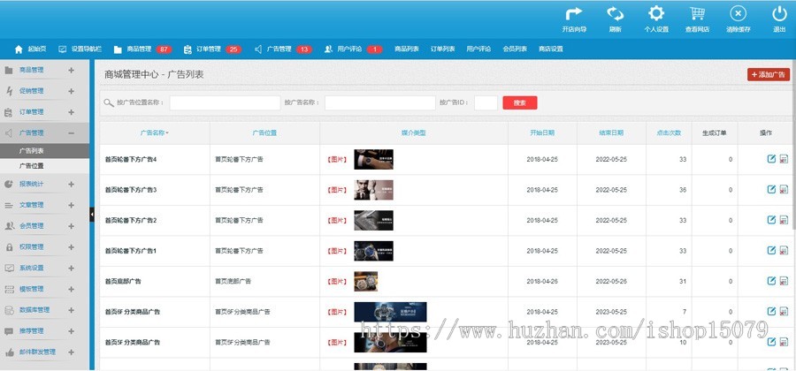Open 商品管理 tab with badge 87
796x371 pixels.
142,49
